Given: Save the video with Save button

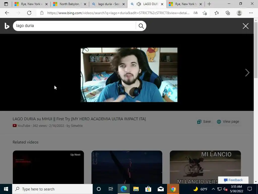Looking at the screenshot, I should (204, 122).
